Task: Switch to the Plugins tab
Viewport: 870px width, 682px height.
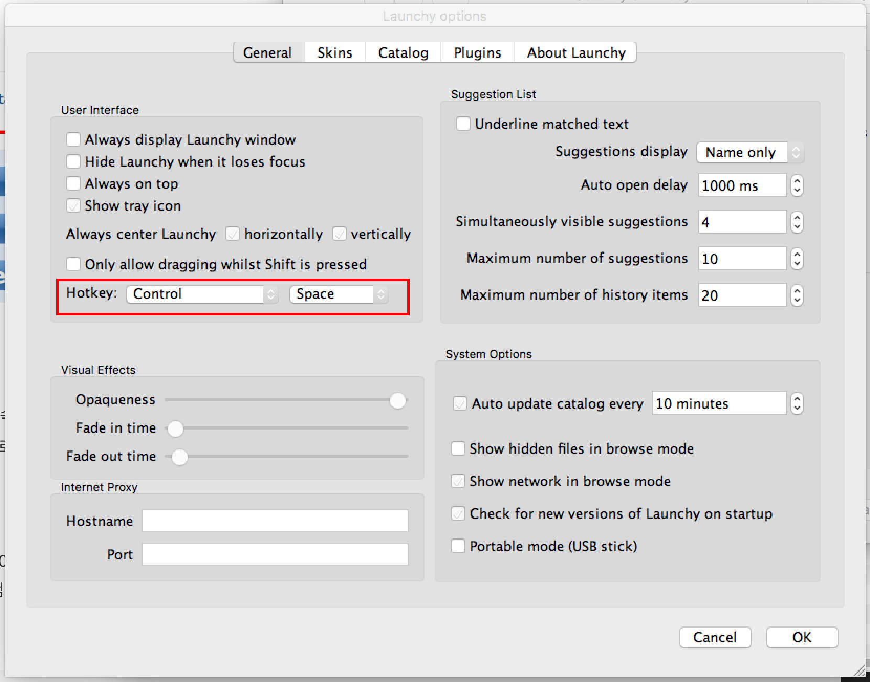Action: point(477,52)
